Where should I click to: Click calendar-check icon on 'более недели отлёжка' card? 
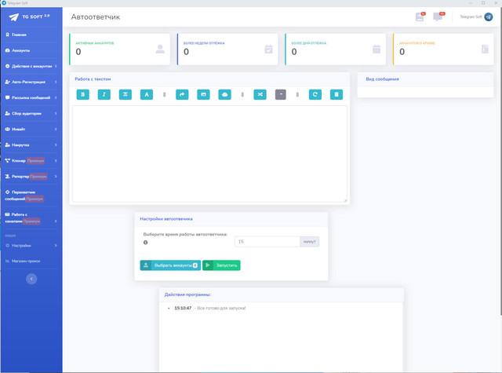pyautogui.click(x=268, y=49)
